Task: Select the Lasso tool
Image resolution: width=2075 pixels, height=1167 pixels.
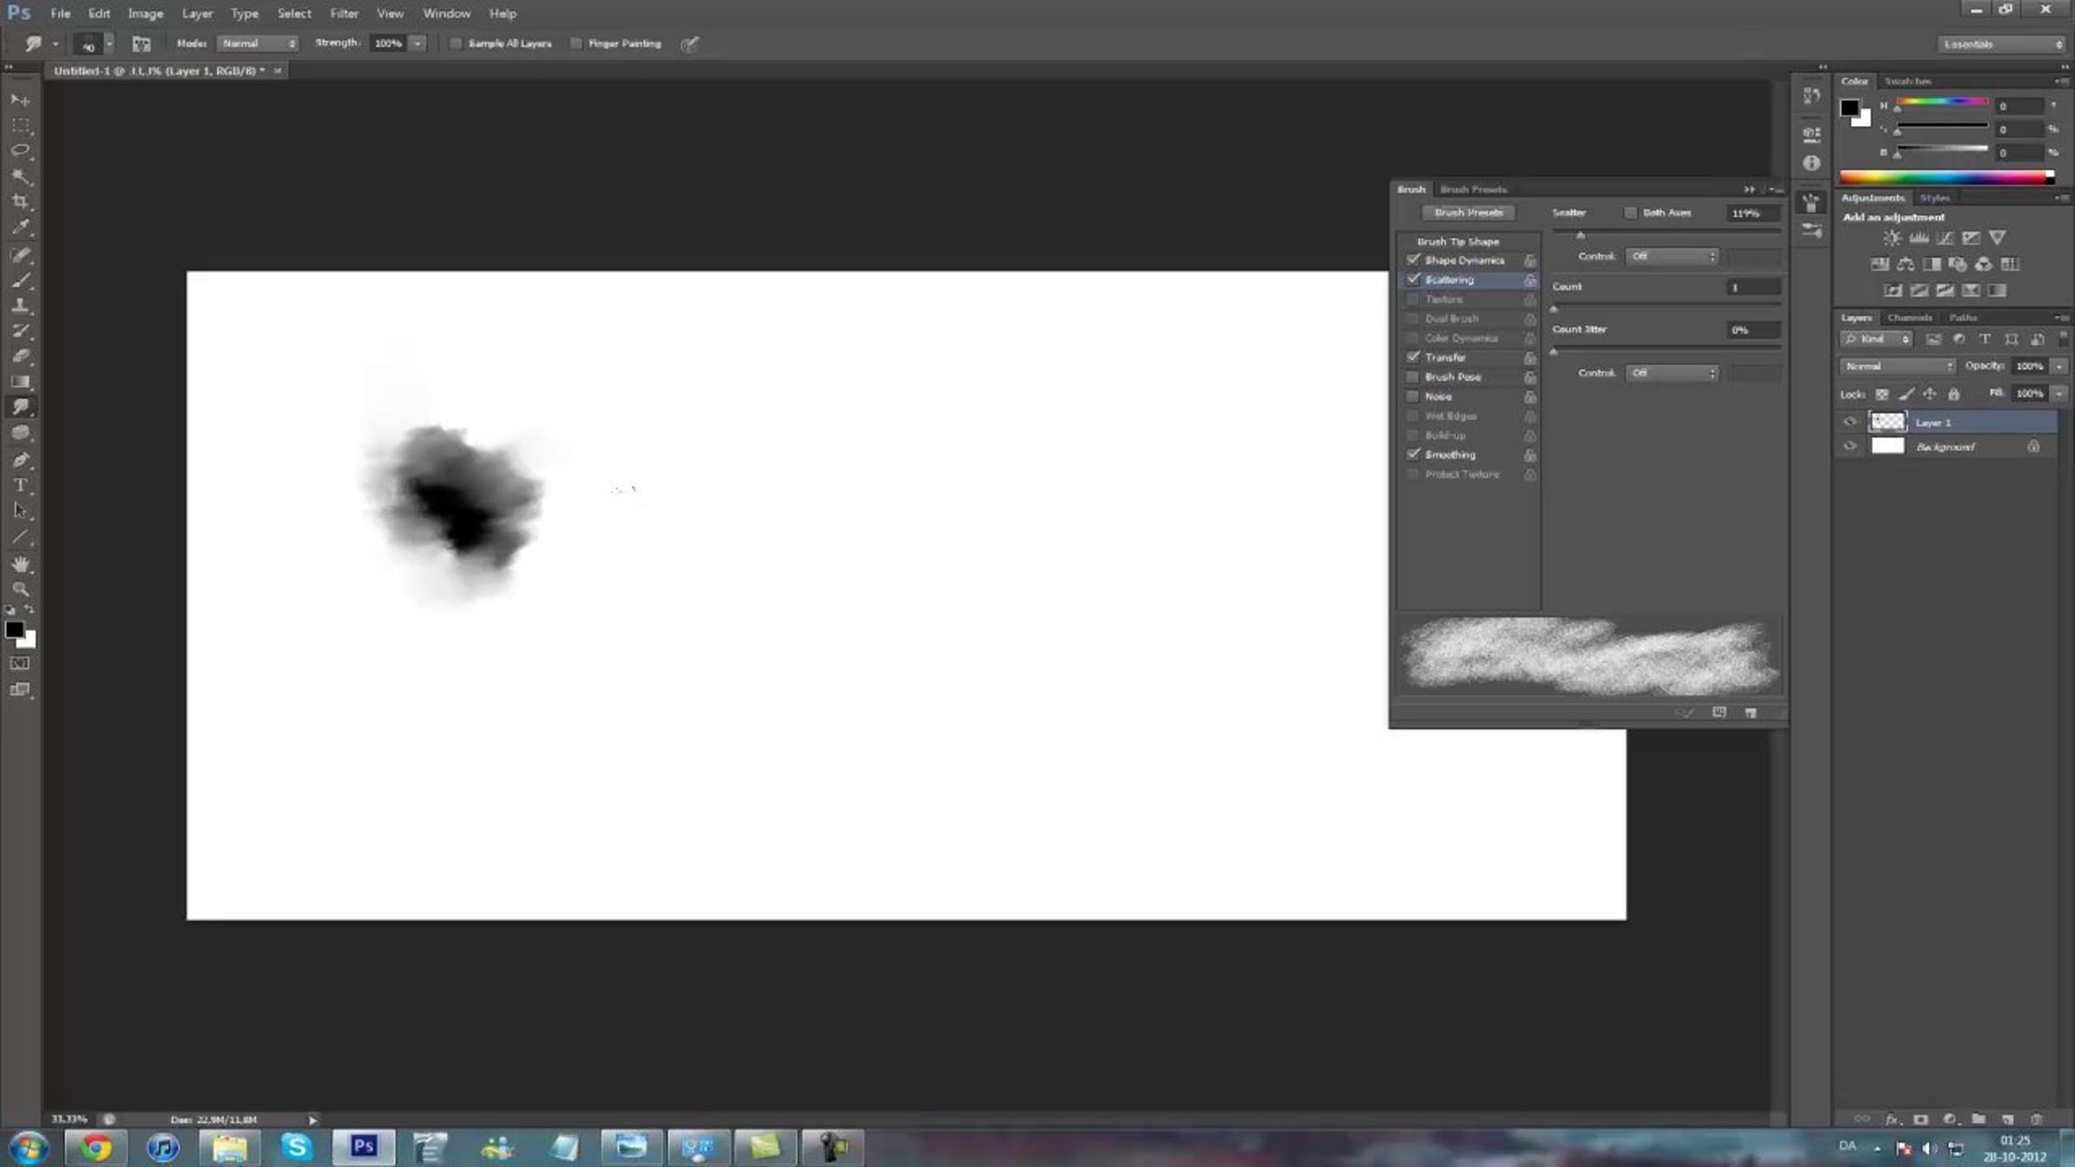Action: [x=21, y=150]
